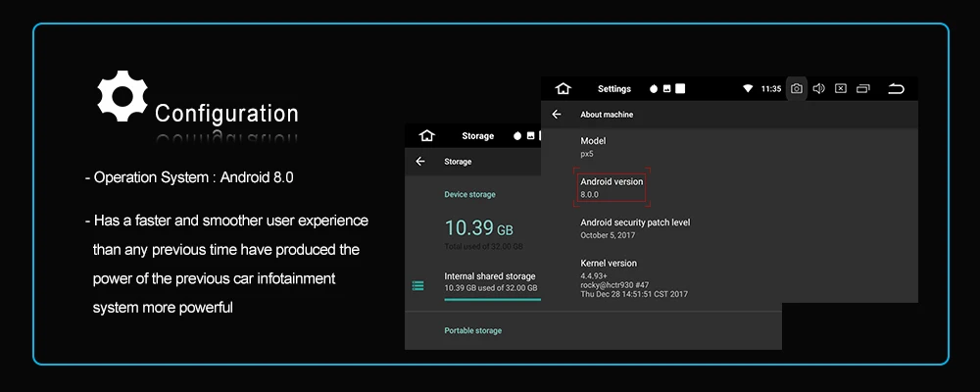Tap the curved back arrow in the Settings bar

tap(897, 89)
